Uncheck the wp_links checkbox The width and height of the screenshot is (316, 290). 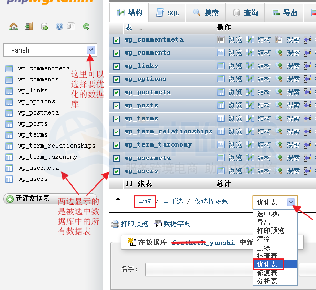click(x=116, y=66)
